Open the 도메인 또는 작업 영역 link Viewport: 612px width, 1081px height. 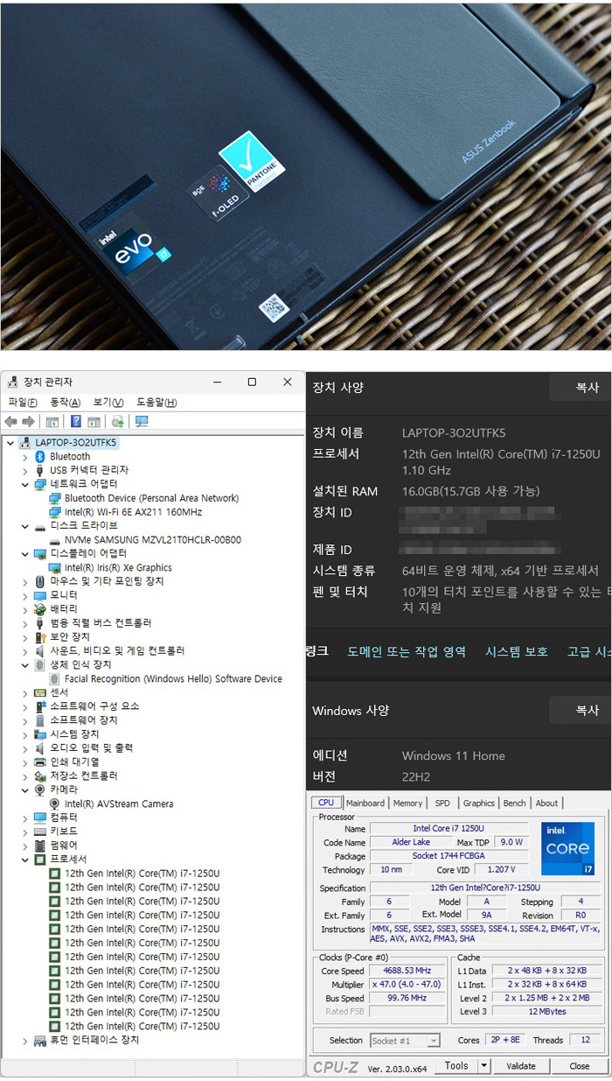[407, 651]
